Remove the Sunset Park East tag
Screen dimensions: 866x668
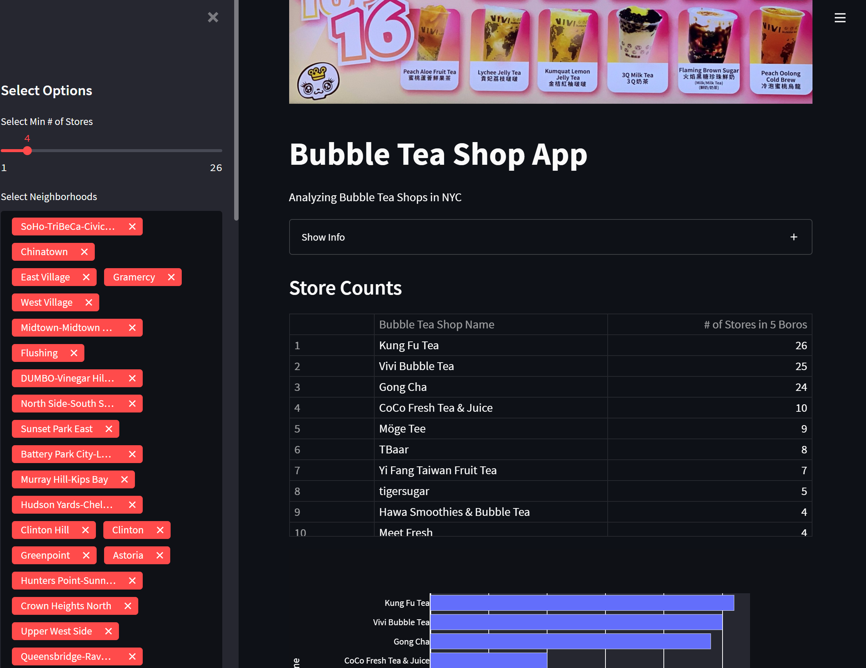tap(109, 429)
